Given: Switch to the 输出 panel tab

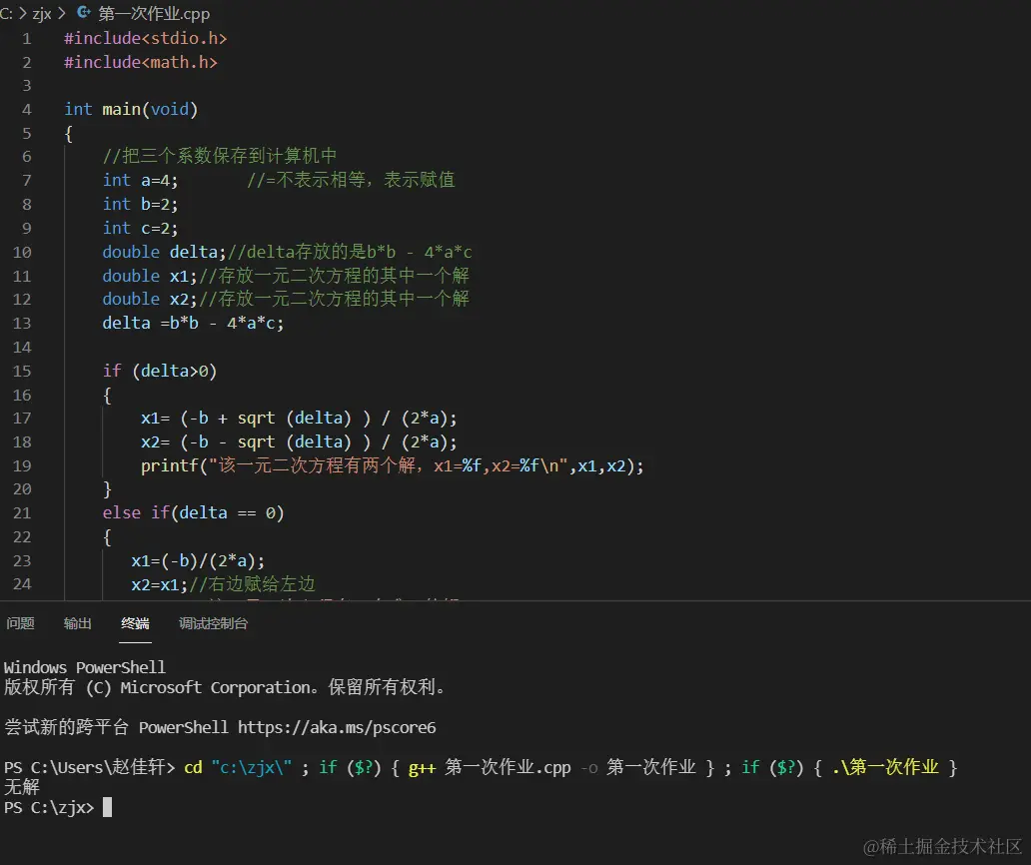Looking at the screenshot, I should pos(78,623).
